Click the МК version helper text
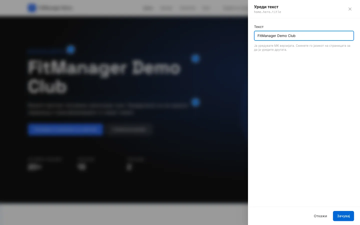 tap(302, 48)
